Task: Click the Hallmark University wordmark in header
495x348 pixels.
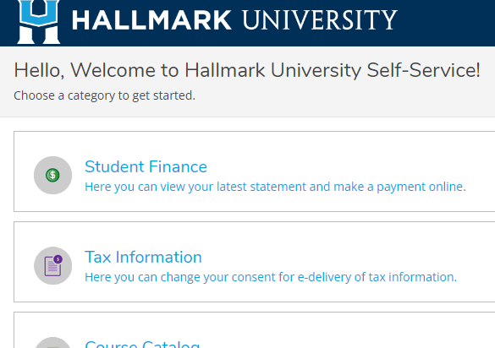Action: (234, 20)
